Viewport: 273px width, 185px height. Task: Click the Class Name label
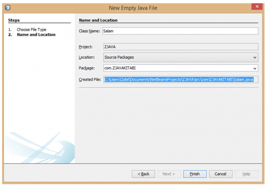click(89, 31)
